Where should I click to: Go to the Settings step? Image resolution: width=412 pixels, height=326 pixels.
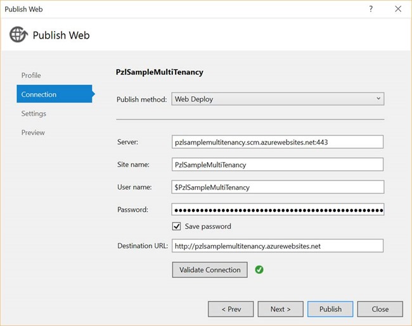(34, 113)
